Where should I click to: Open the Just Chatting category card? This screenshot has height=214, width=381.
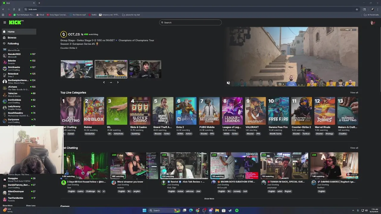click(71, 111)
